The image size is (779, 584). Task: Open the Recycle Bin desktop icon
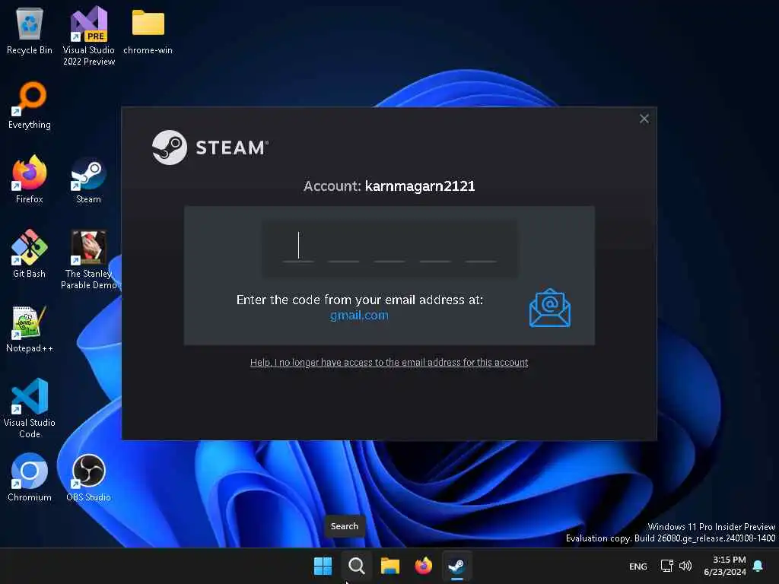pos(30,30)
